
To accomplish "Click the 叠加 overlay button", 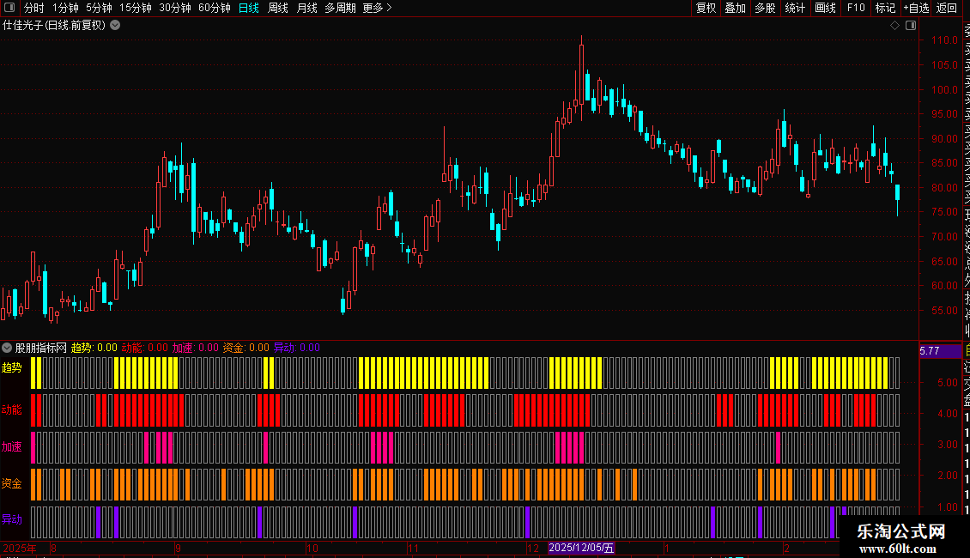I will click(x=735, y=8).
